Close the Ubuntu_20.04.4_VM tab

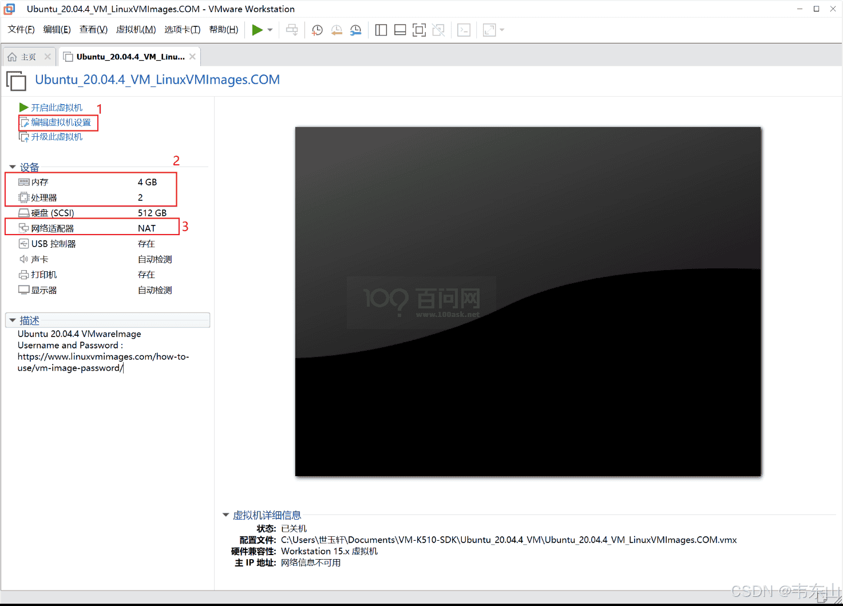(x=191, y=56)
